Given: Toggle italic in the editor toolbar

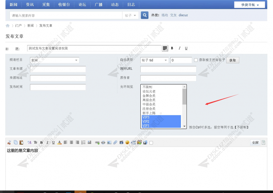Looking at the screenshot, I should point(47,143).
